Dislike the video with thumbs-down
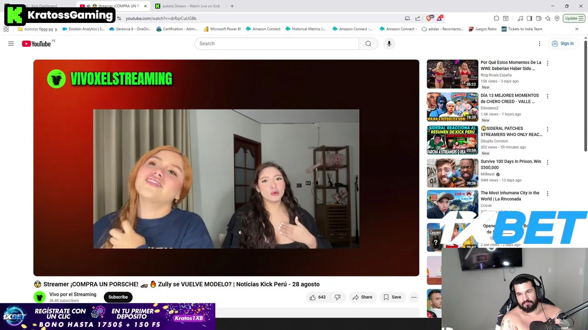 (338, 297)
